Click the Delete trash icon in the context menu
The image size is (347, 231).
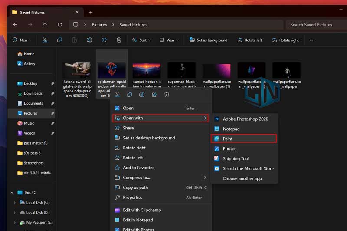pyautogui.click(x=167, y=95)
